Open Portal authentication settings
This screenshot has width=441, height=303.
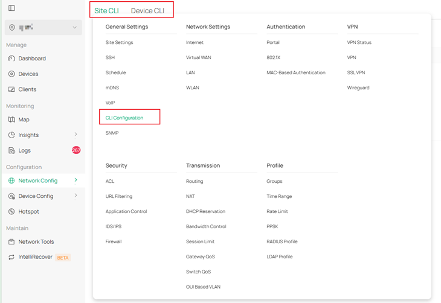pyautogui.click(x=273, y=42)
